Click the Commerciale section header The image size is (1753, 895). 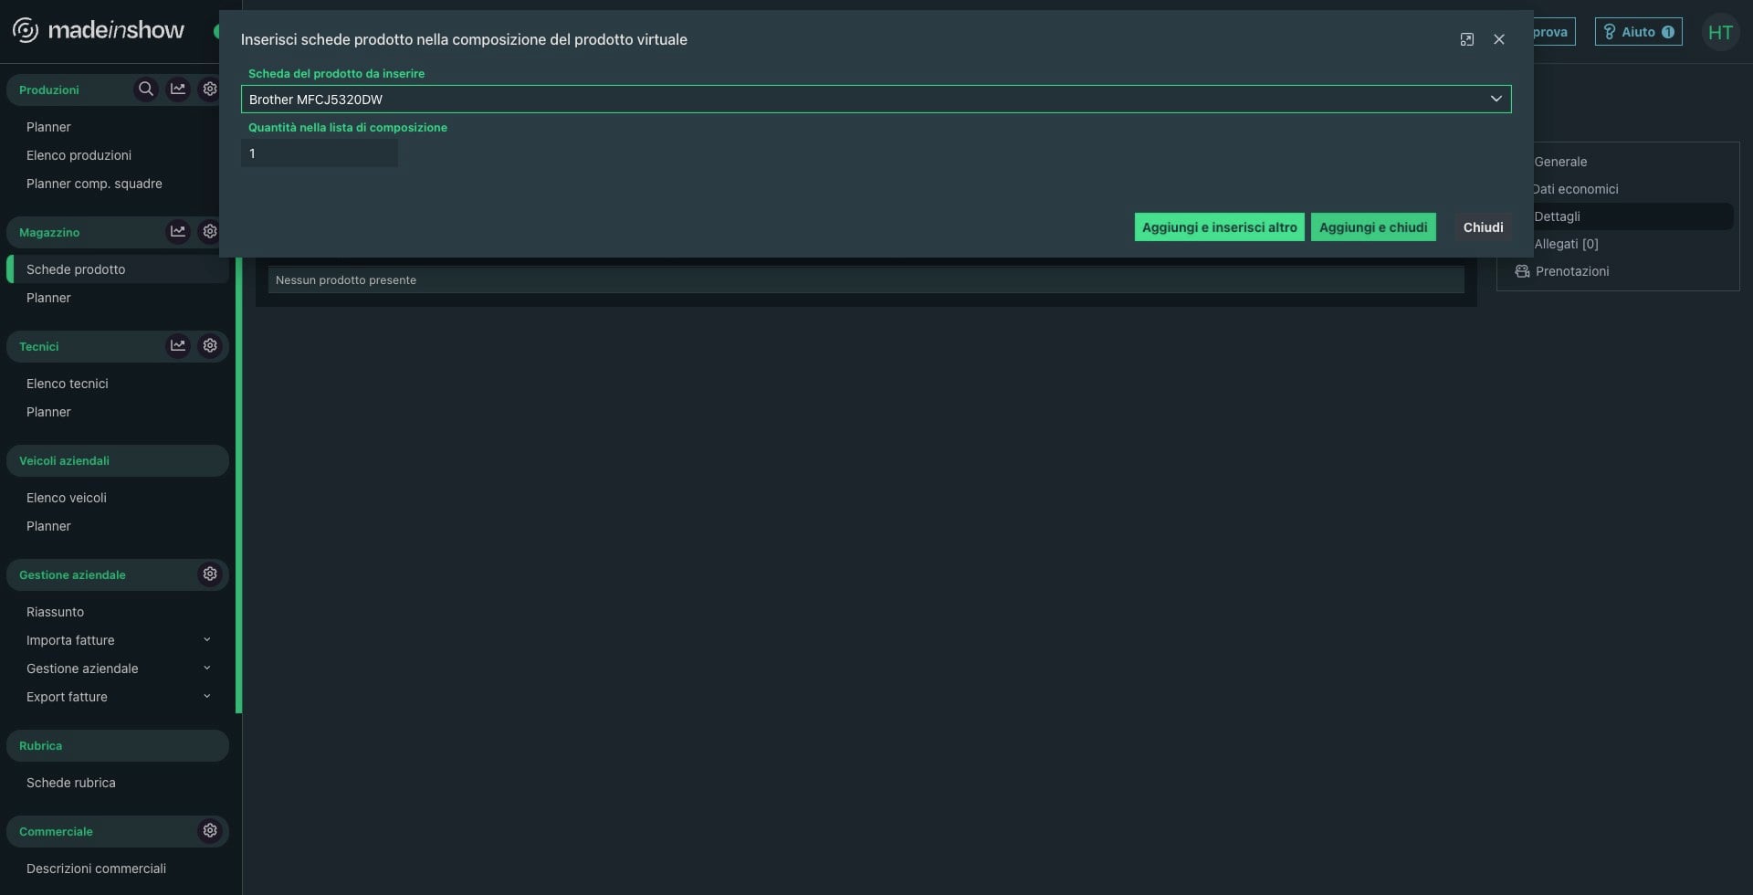[x=57, y=831]
